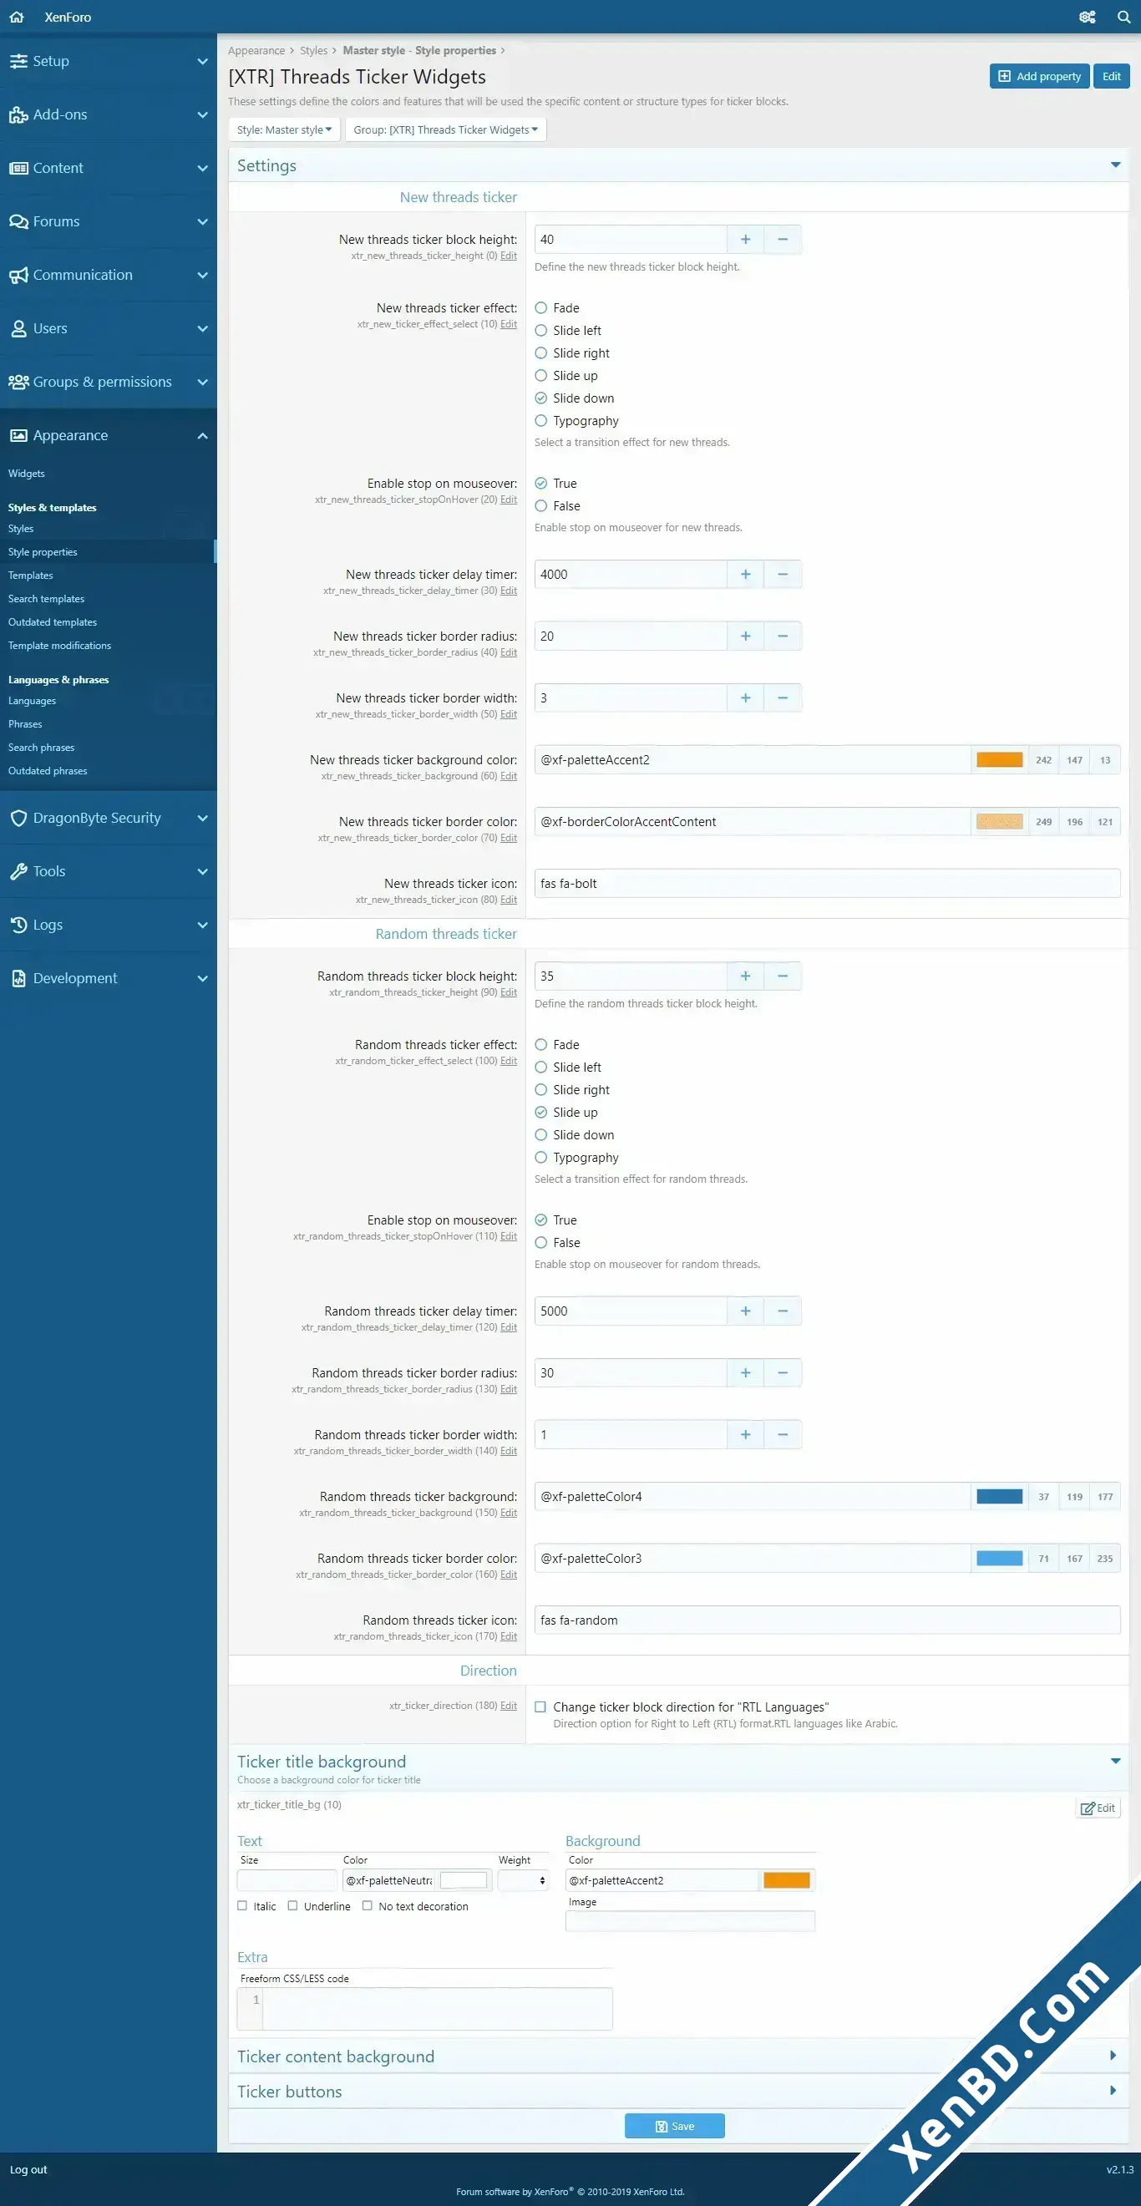This screenshot has width=1141, height=2206.
Task: Increase new threads ticker border width
Action: coord(745,698)
